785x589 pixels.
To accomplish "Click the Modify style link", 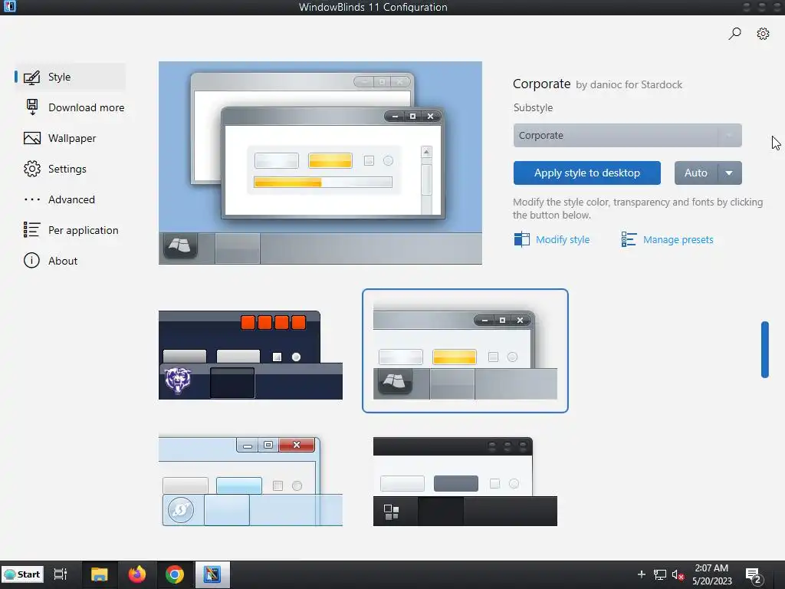I will tap(563, 239).
